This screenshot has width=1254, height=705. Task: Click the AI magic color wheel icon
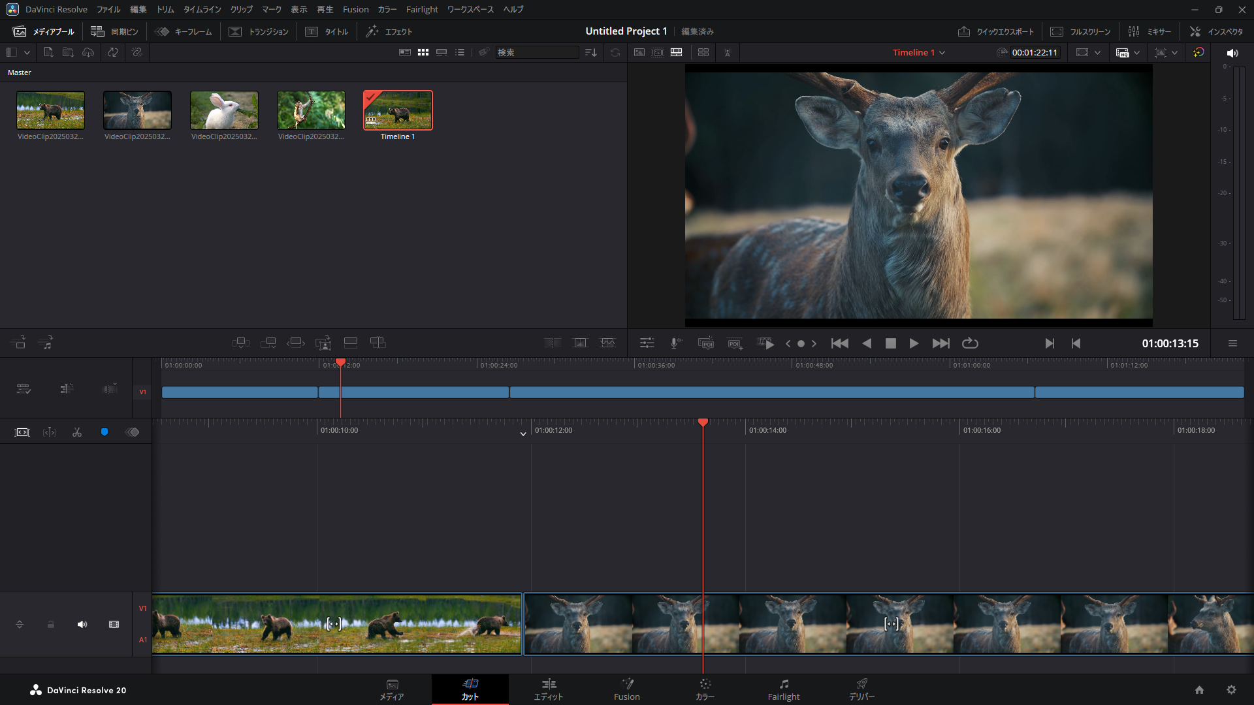click(x=1198, y=52)
